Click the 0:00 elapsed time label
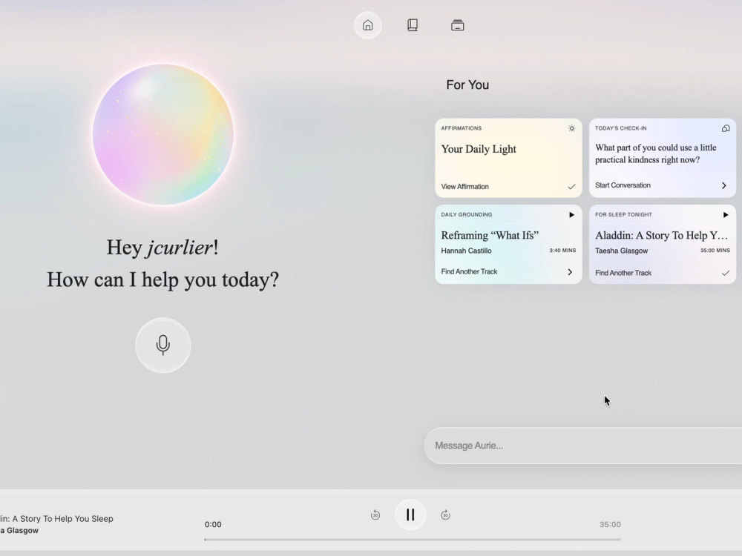Viewport: 742px width, 556px height. [x=213, y=524]
